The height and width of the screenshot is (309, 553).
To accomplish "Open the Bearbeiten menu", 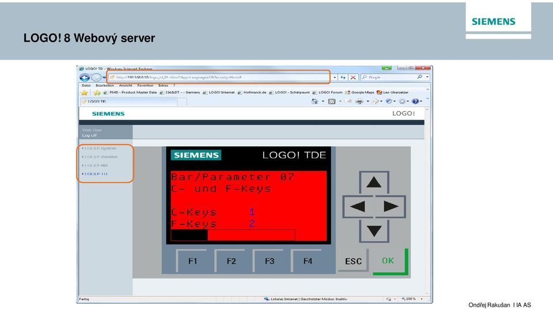I will click(x=105, y=85).
